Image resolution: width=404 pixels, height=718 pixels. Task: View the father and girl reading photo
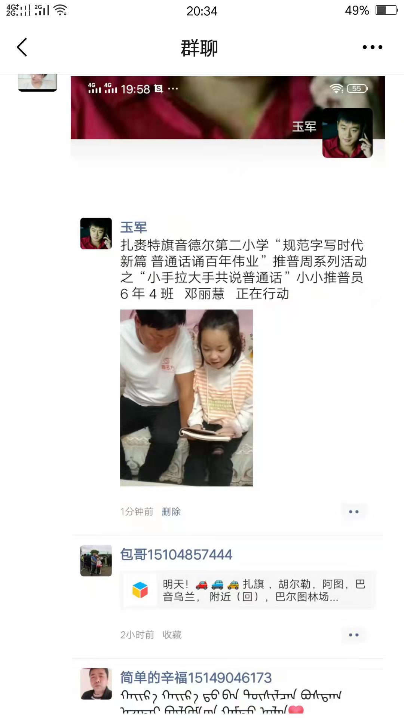click(x=186, y=398)
